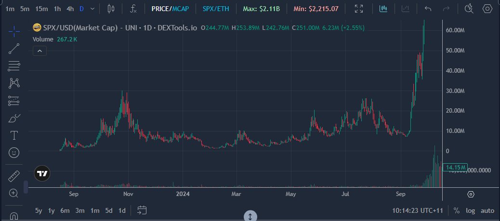The height and width of the screenshot is (221, 500).
Task: Set date range to 1y
Action: point(51,210)
